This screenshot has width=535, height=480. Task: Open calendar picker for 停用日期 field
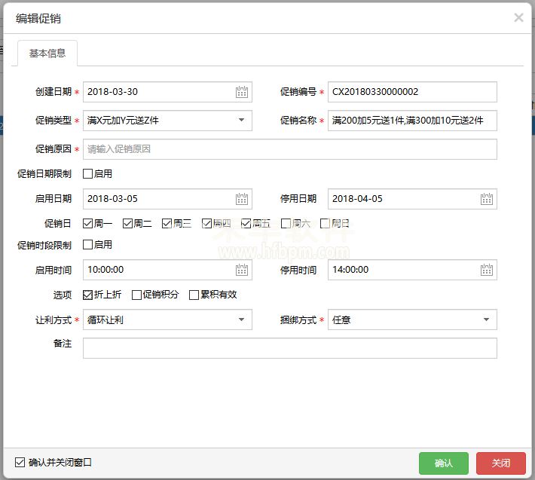(486, 199)
